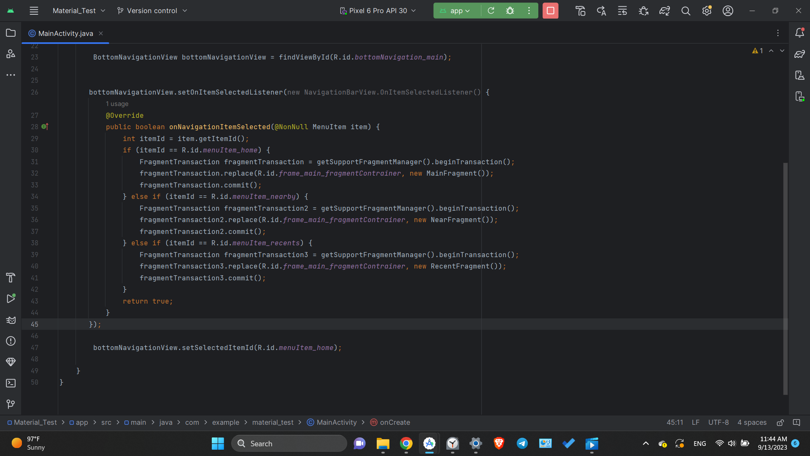Open the Running Devices panel

[799, 96]
